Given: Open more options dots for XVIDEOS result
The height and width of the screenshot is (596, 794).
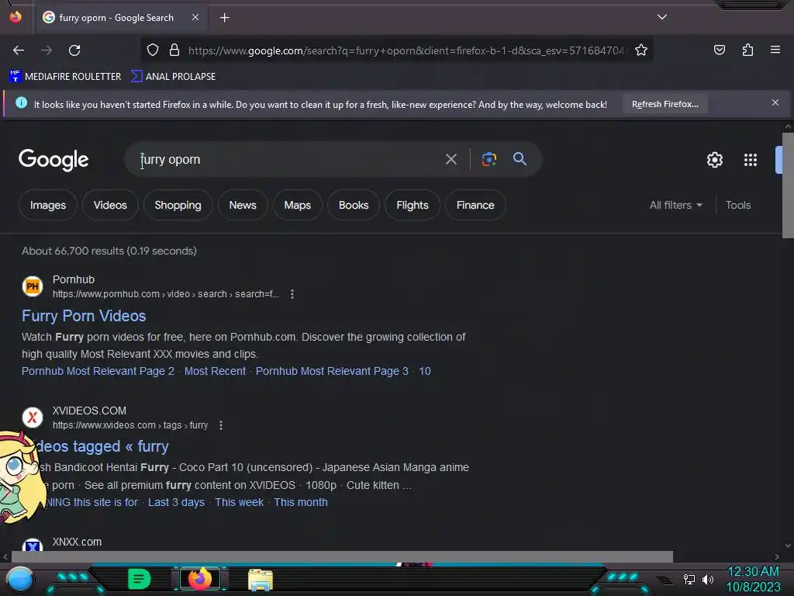Looking at the screenshot, I should 221,425.
